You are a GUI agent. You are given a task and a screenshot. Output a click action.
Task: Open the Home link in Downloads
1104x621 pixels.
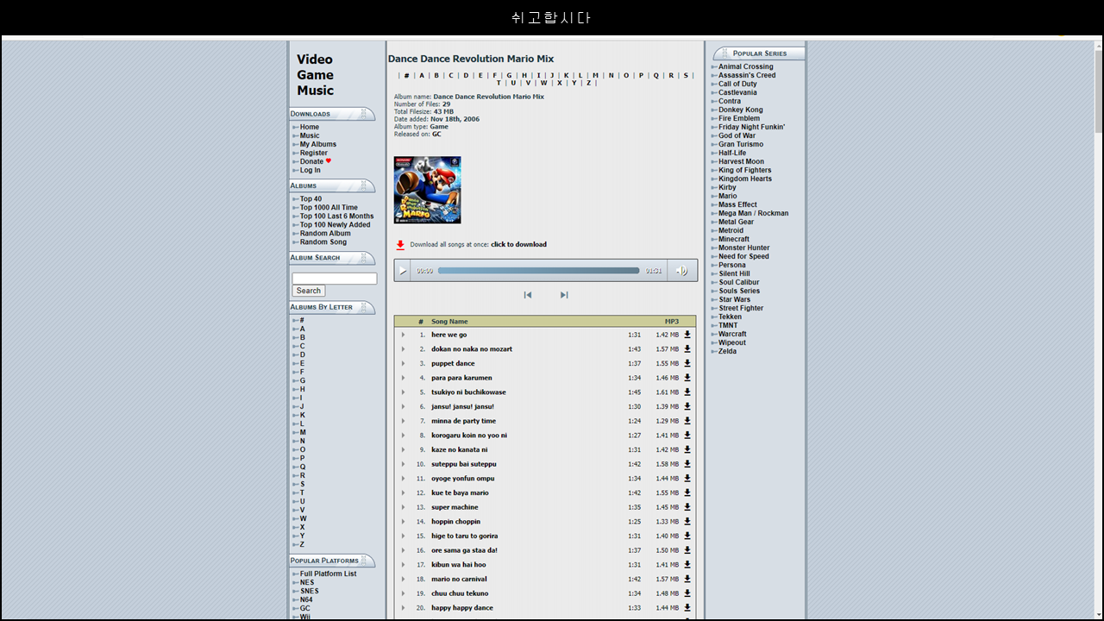pyautogui.click(x=310, y=128)
